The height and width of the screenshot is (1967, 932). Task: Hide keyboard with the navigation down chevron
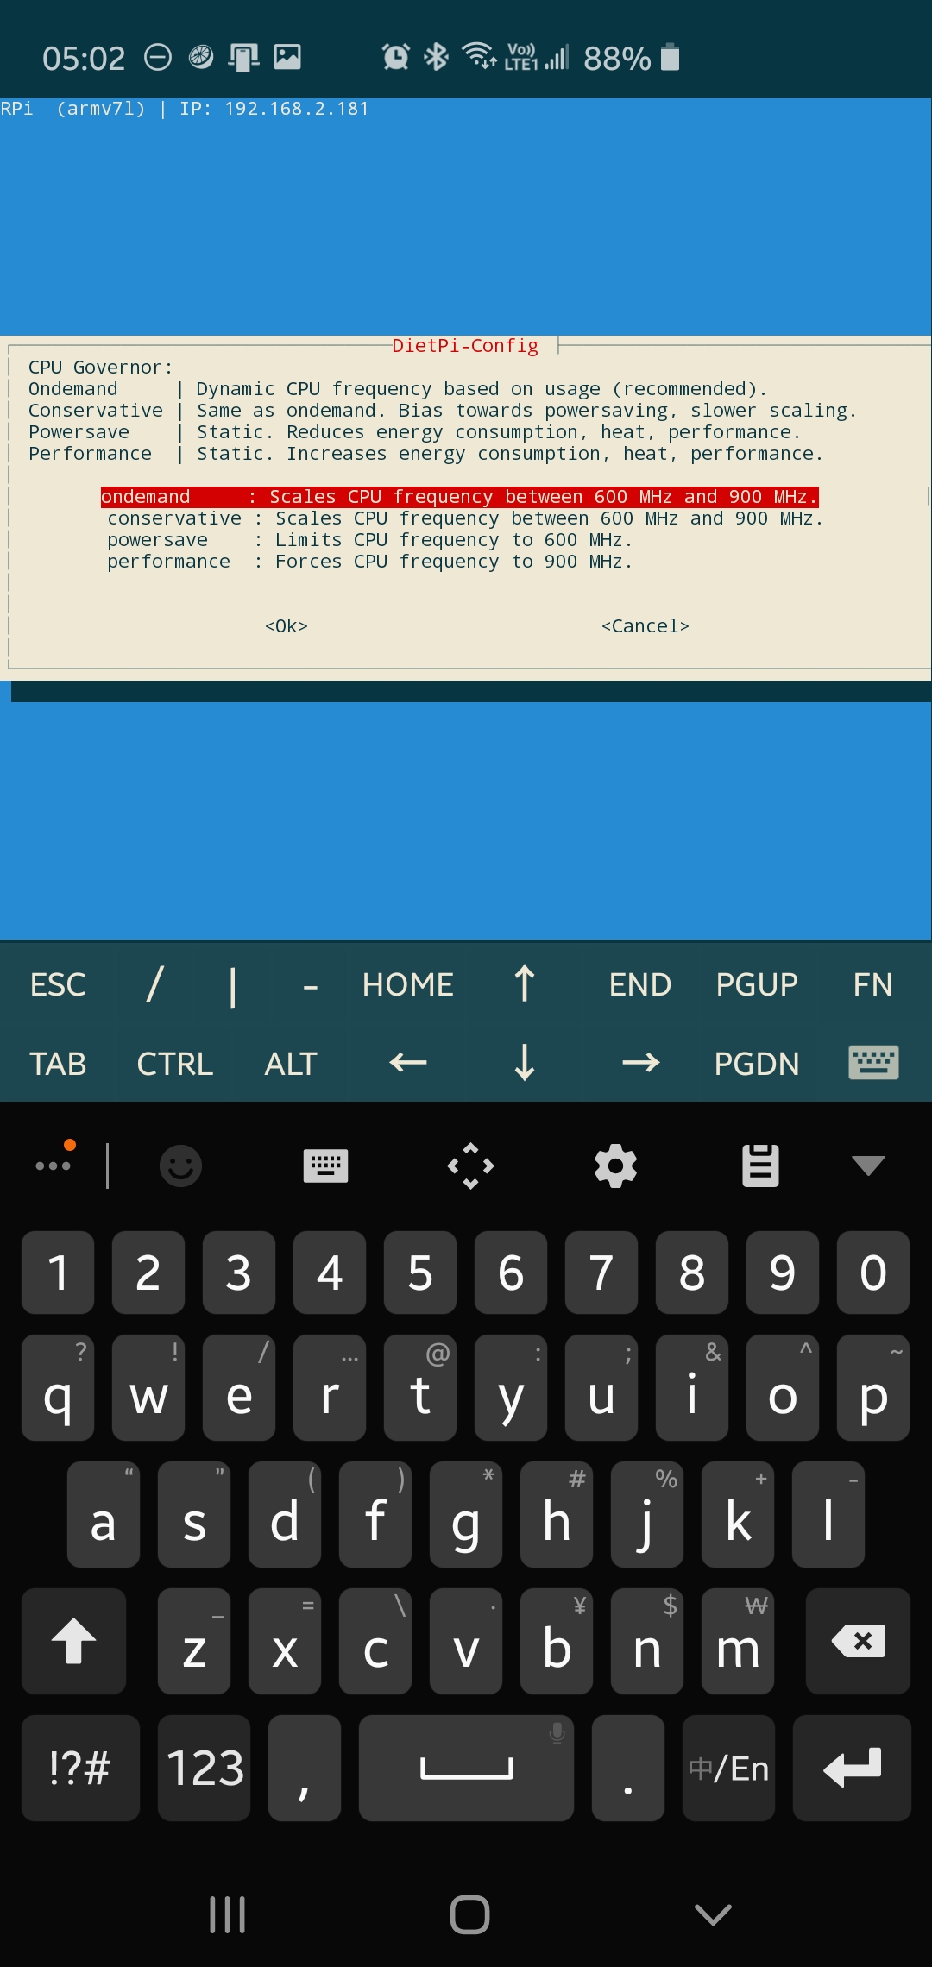713,1914
